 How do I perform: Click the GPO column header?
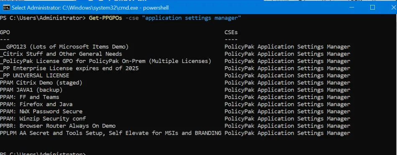[5, 32]
